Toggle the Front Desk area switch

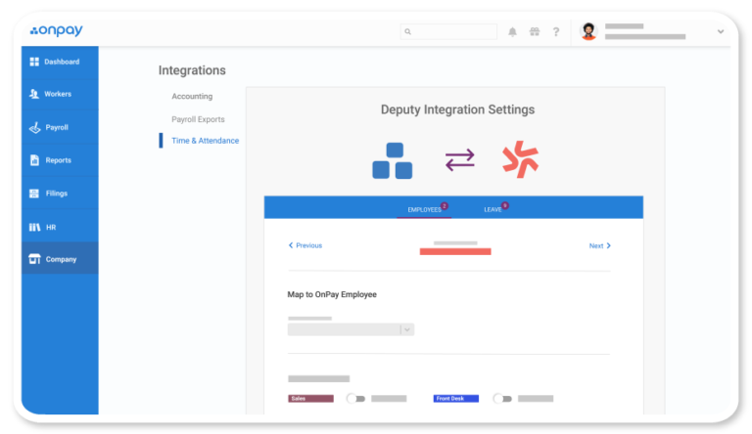502,399
